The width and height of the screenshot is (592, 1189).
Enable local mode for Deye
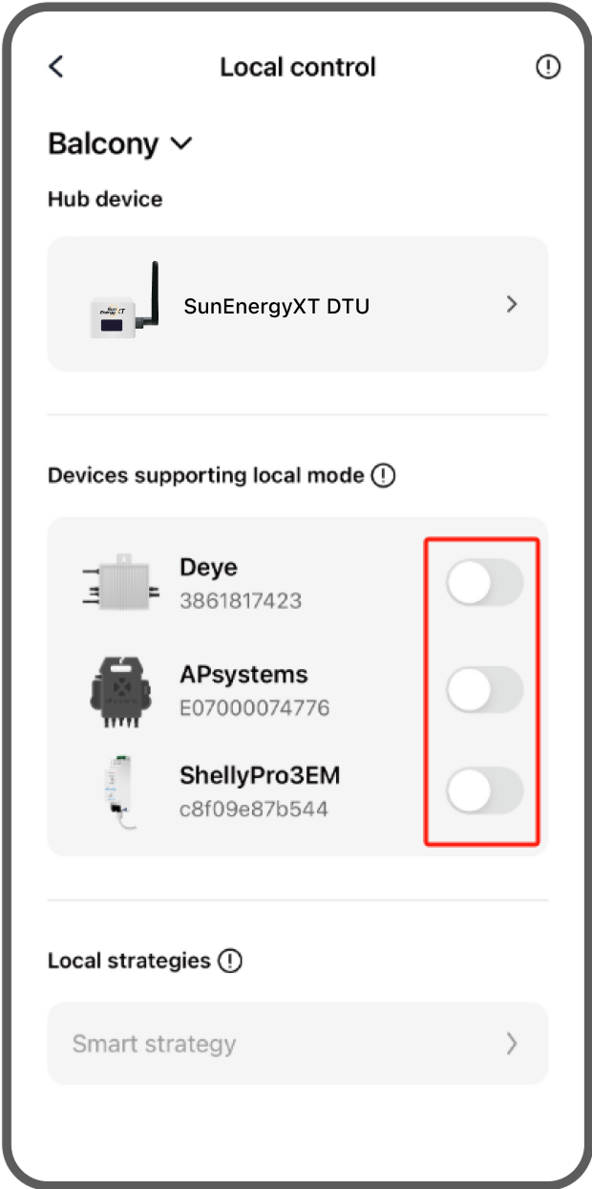pyautogui.click(x=484, y=583)
